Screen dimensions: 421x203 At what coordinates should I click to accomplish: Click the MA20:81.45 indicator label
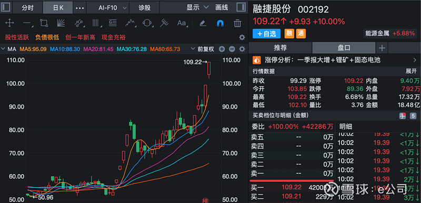click(98, 49)
